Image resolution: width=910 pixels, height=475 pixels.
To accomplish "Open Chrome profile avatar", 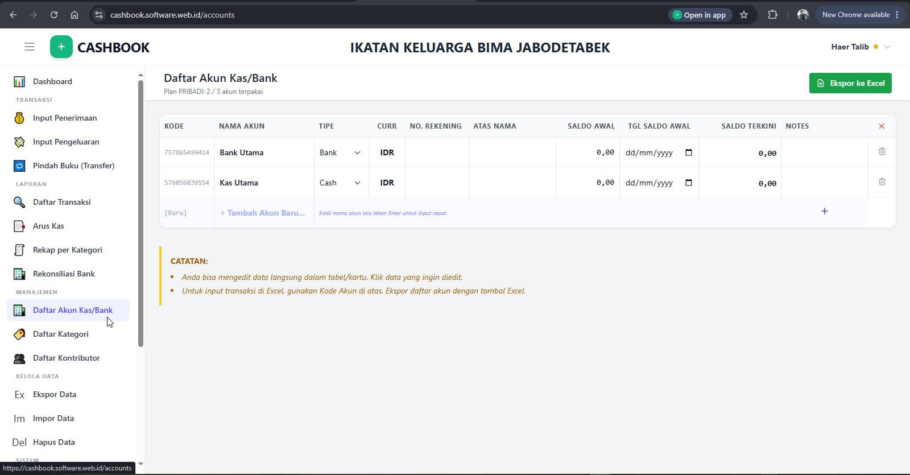I will (x=803, y=15).
